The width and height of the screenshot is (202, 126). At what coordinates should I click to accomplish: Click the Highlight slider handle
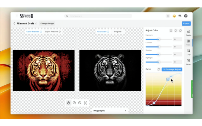pos(159,62)
